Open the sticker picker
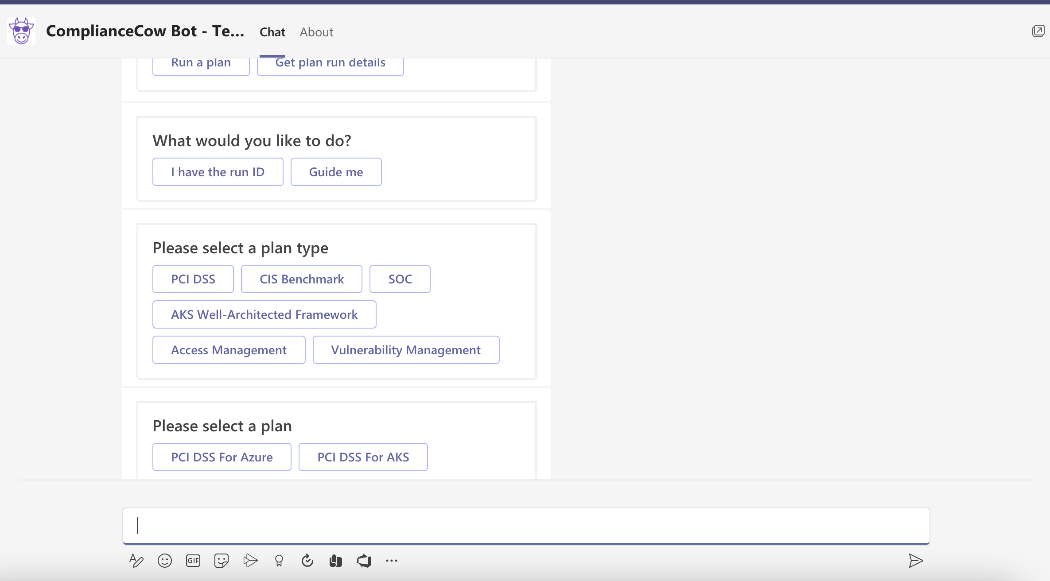 coord(221,561)
